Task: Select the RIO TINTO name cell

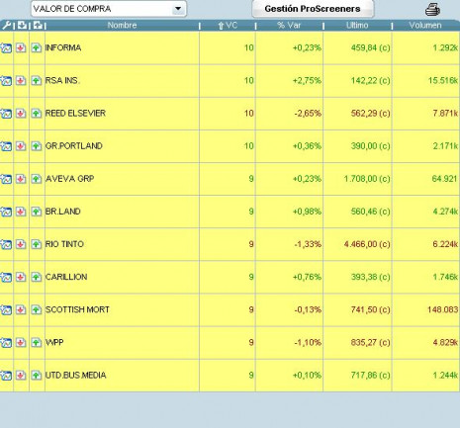Action: (122, 244)
